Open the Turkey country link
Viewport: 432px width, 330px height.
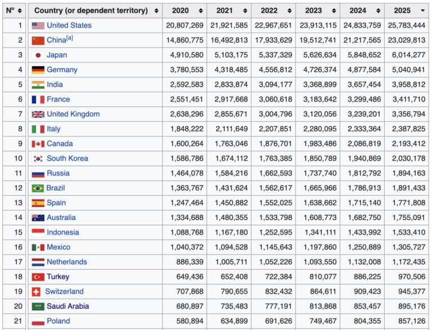(x=58, y=277)
